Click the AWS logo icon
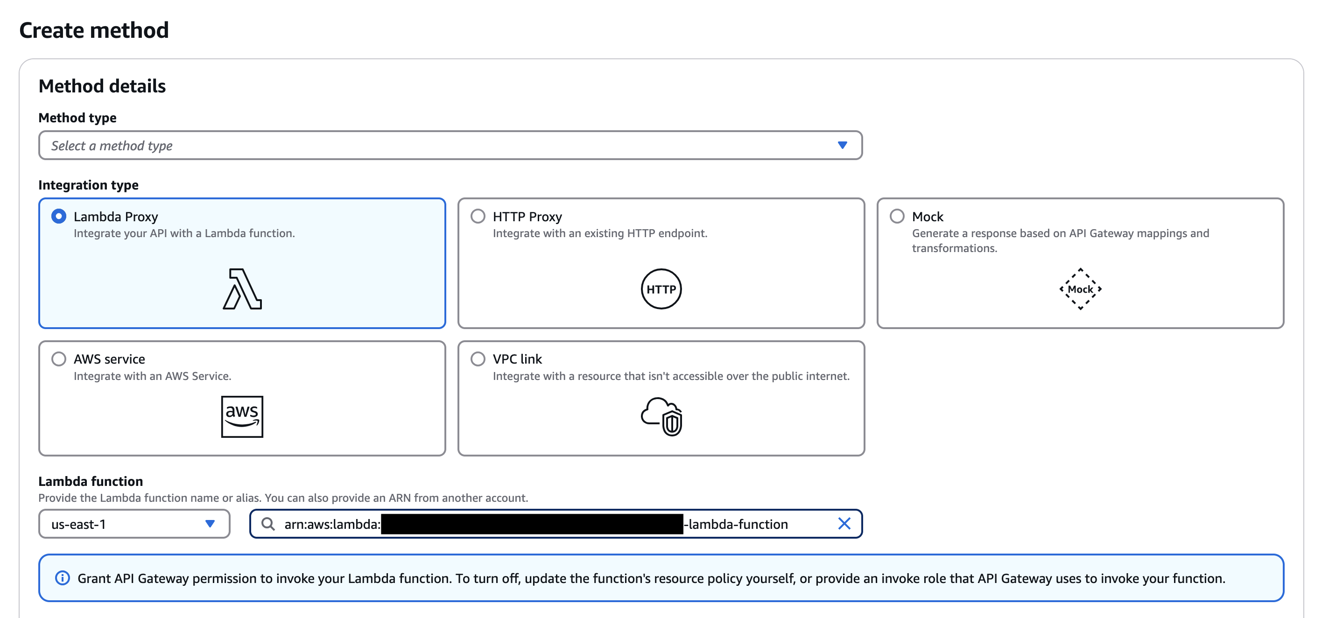1322x618 pixels. (242, 416)
